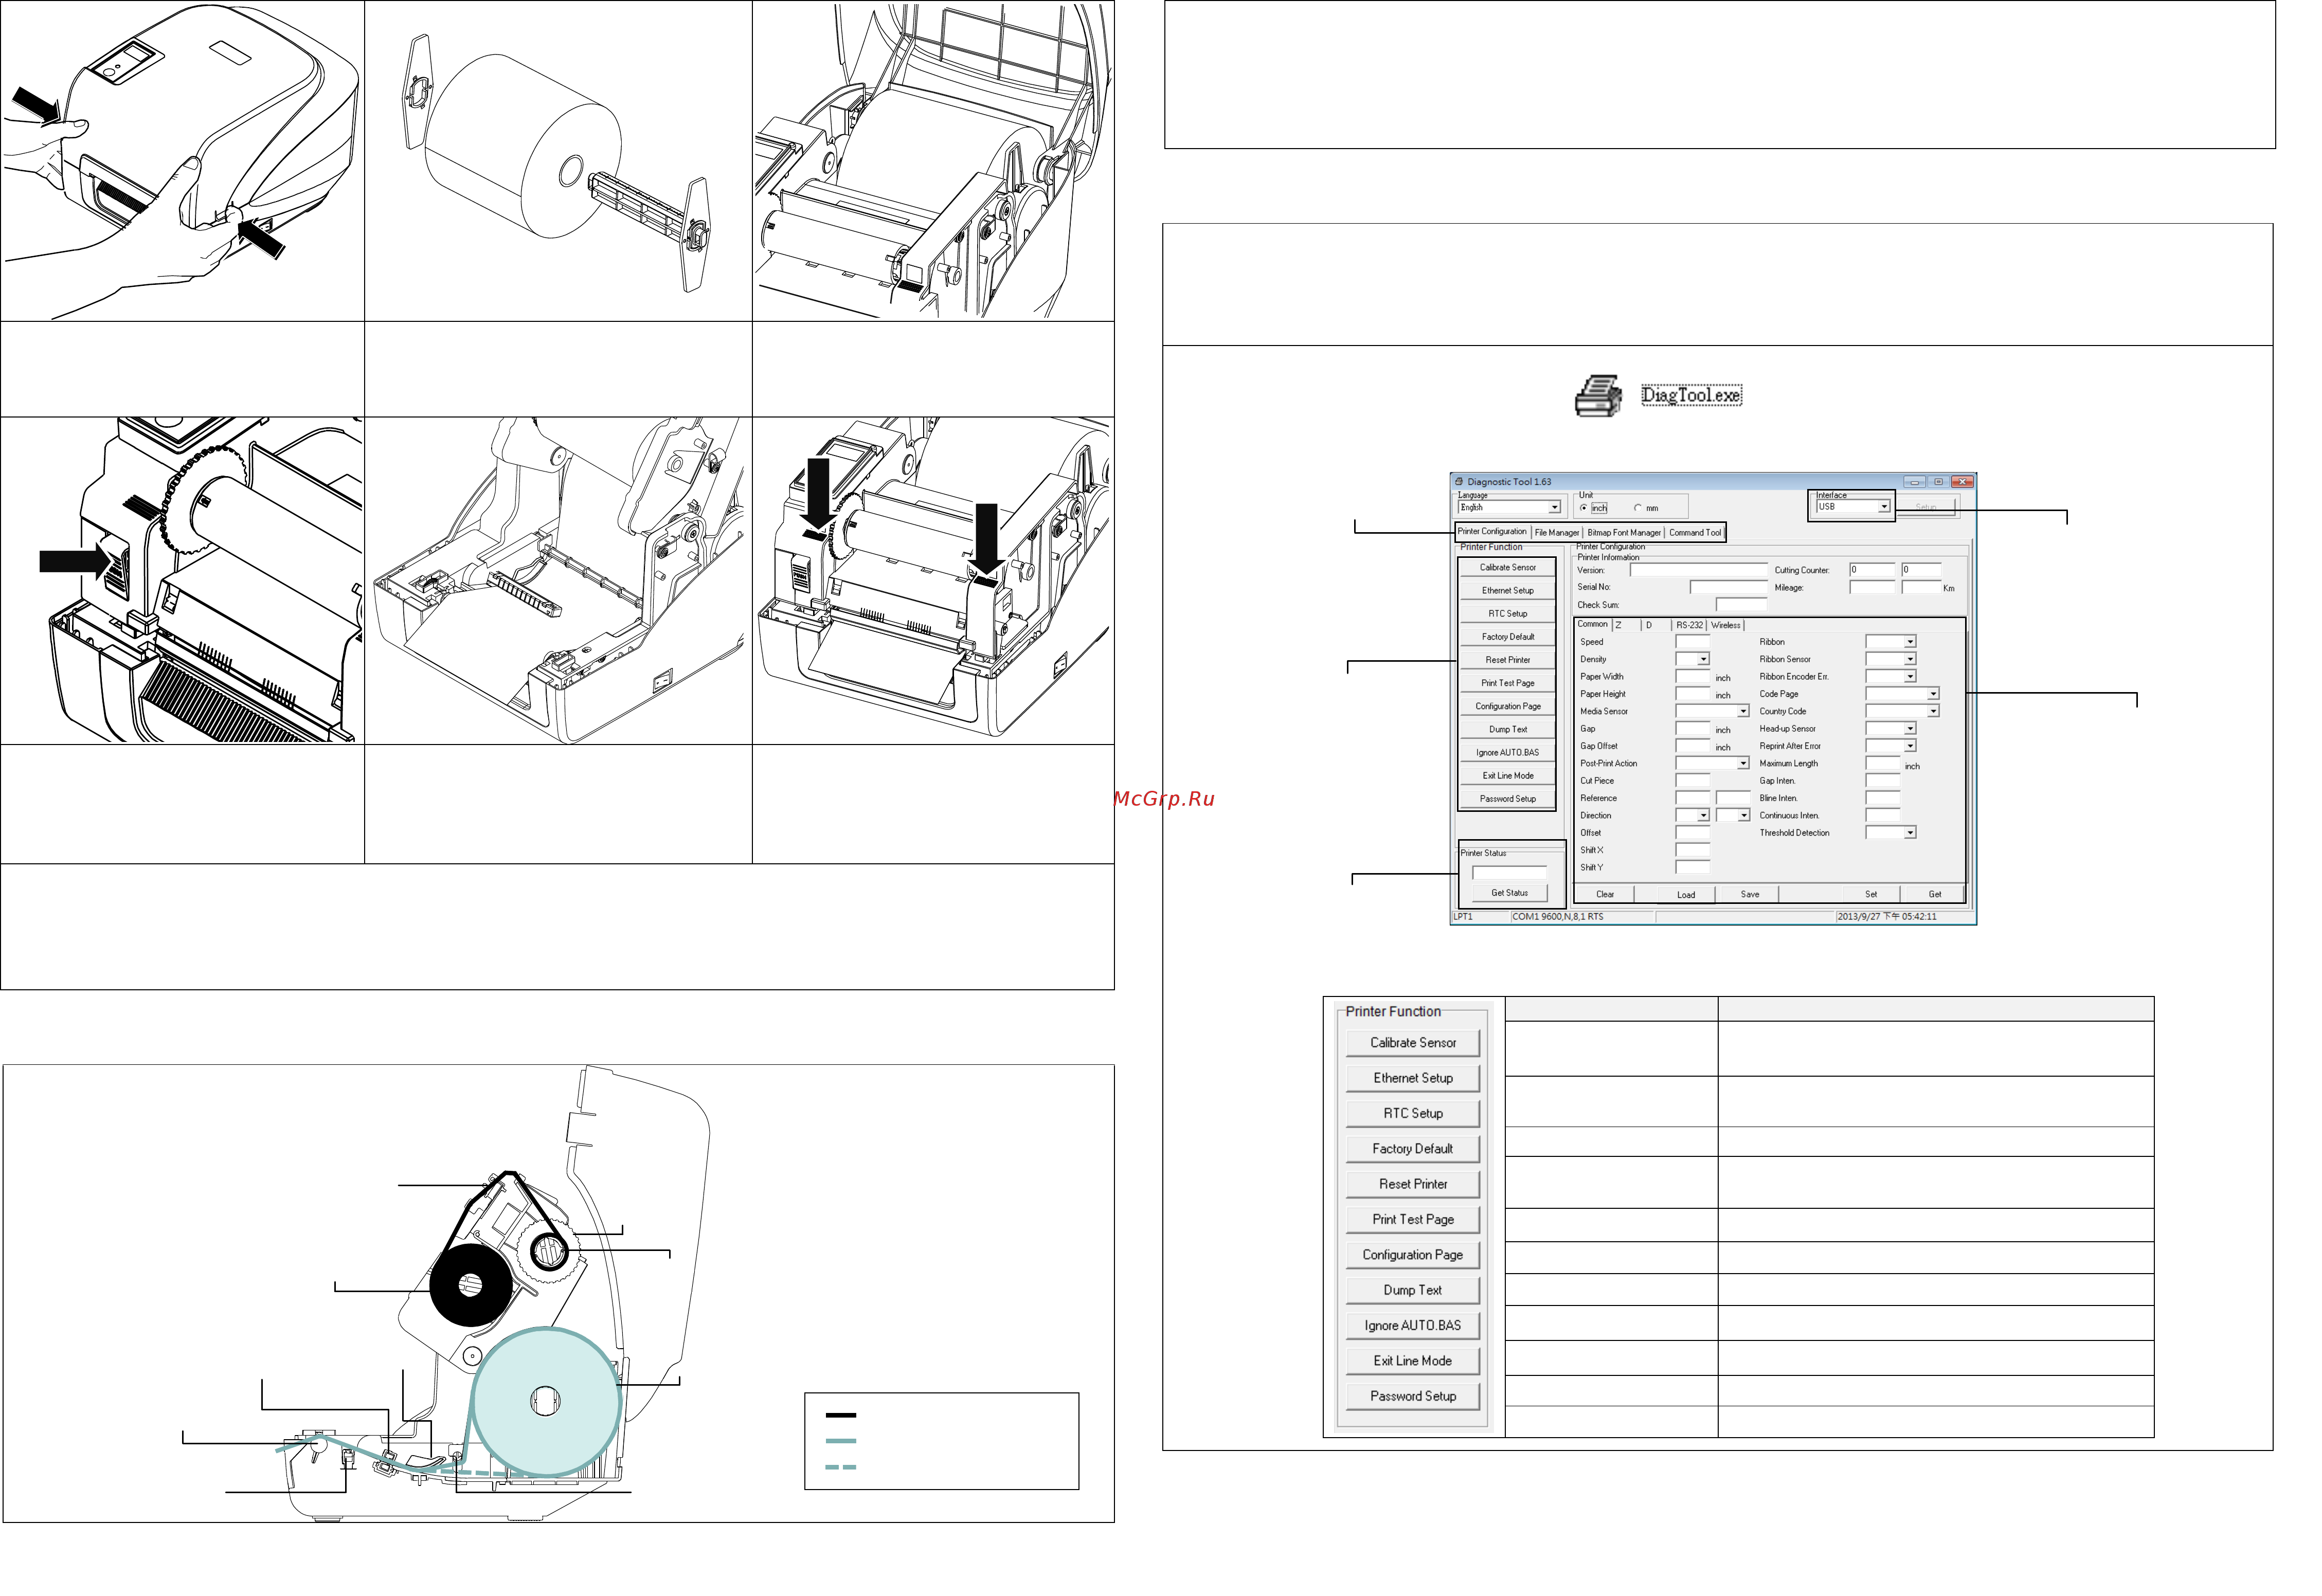Click the Speed input field
Screen dimensions: 2322x1596
[1693, 642]
